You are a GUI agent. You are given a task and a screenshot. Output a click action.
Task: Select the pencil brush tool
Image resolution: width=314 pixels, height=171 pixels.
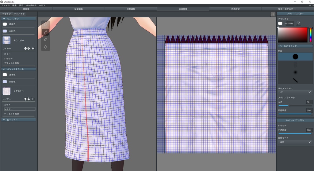(45, 32)
